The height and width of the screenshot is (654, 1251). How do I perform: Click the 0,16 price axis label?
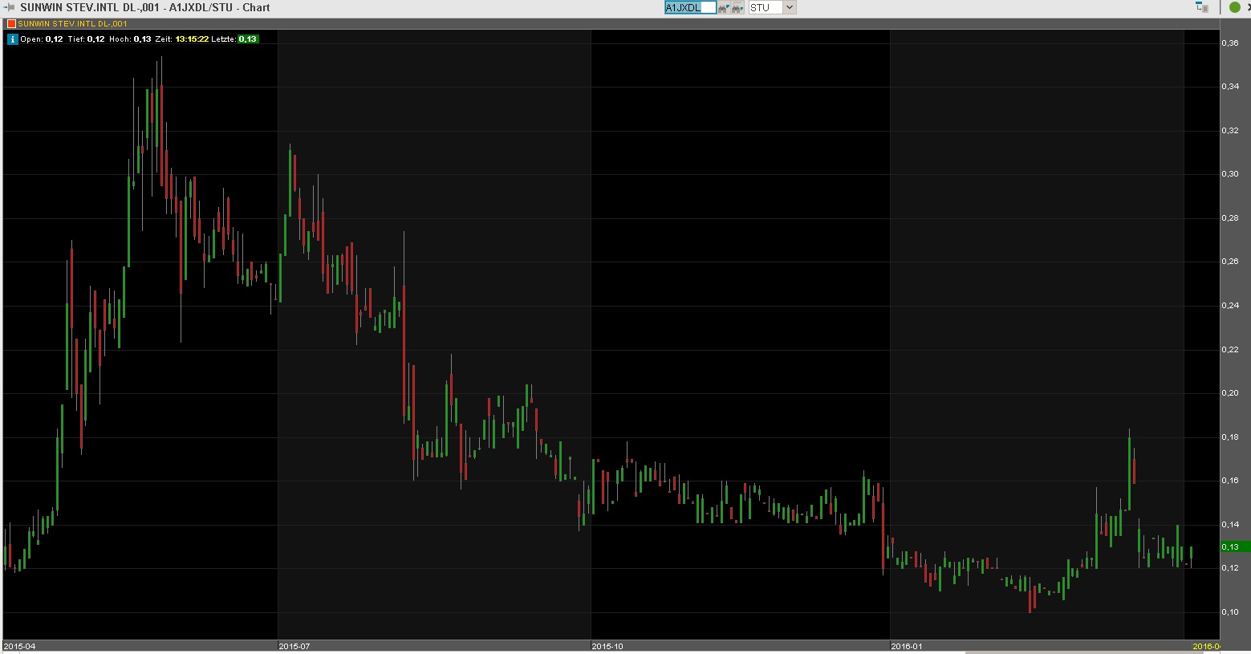[x=1230, y=481]
